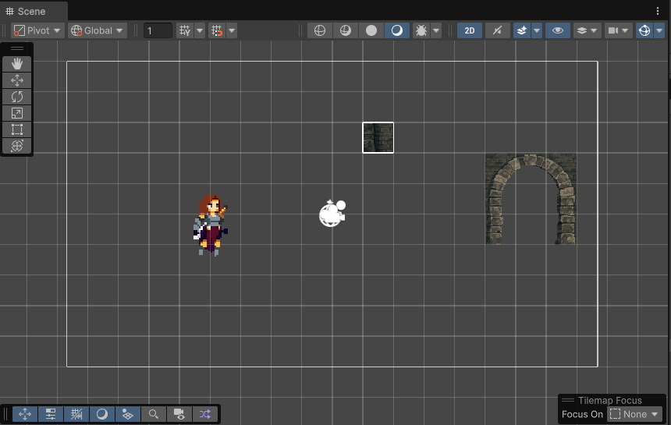Toggle scene effects skybox button
The image size is (671, 425).
click(522, 30)
